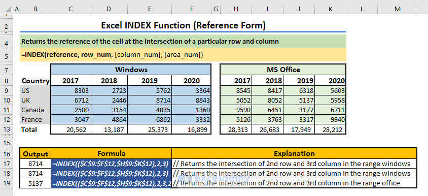Select total cell 26,683

pos(268,129)
